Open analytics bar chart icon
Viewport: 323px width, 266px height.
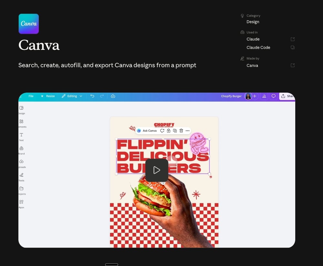pyautogui.click(x=264, y=96)
